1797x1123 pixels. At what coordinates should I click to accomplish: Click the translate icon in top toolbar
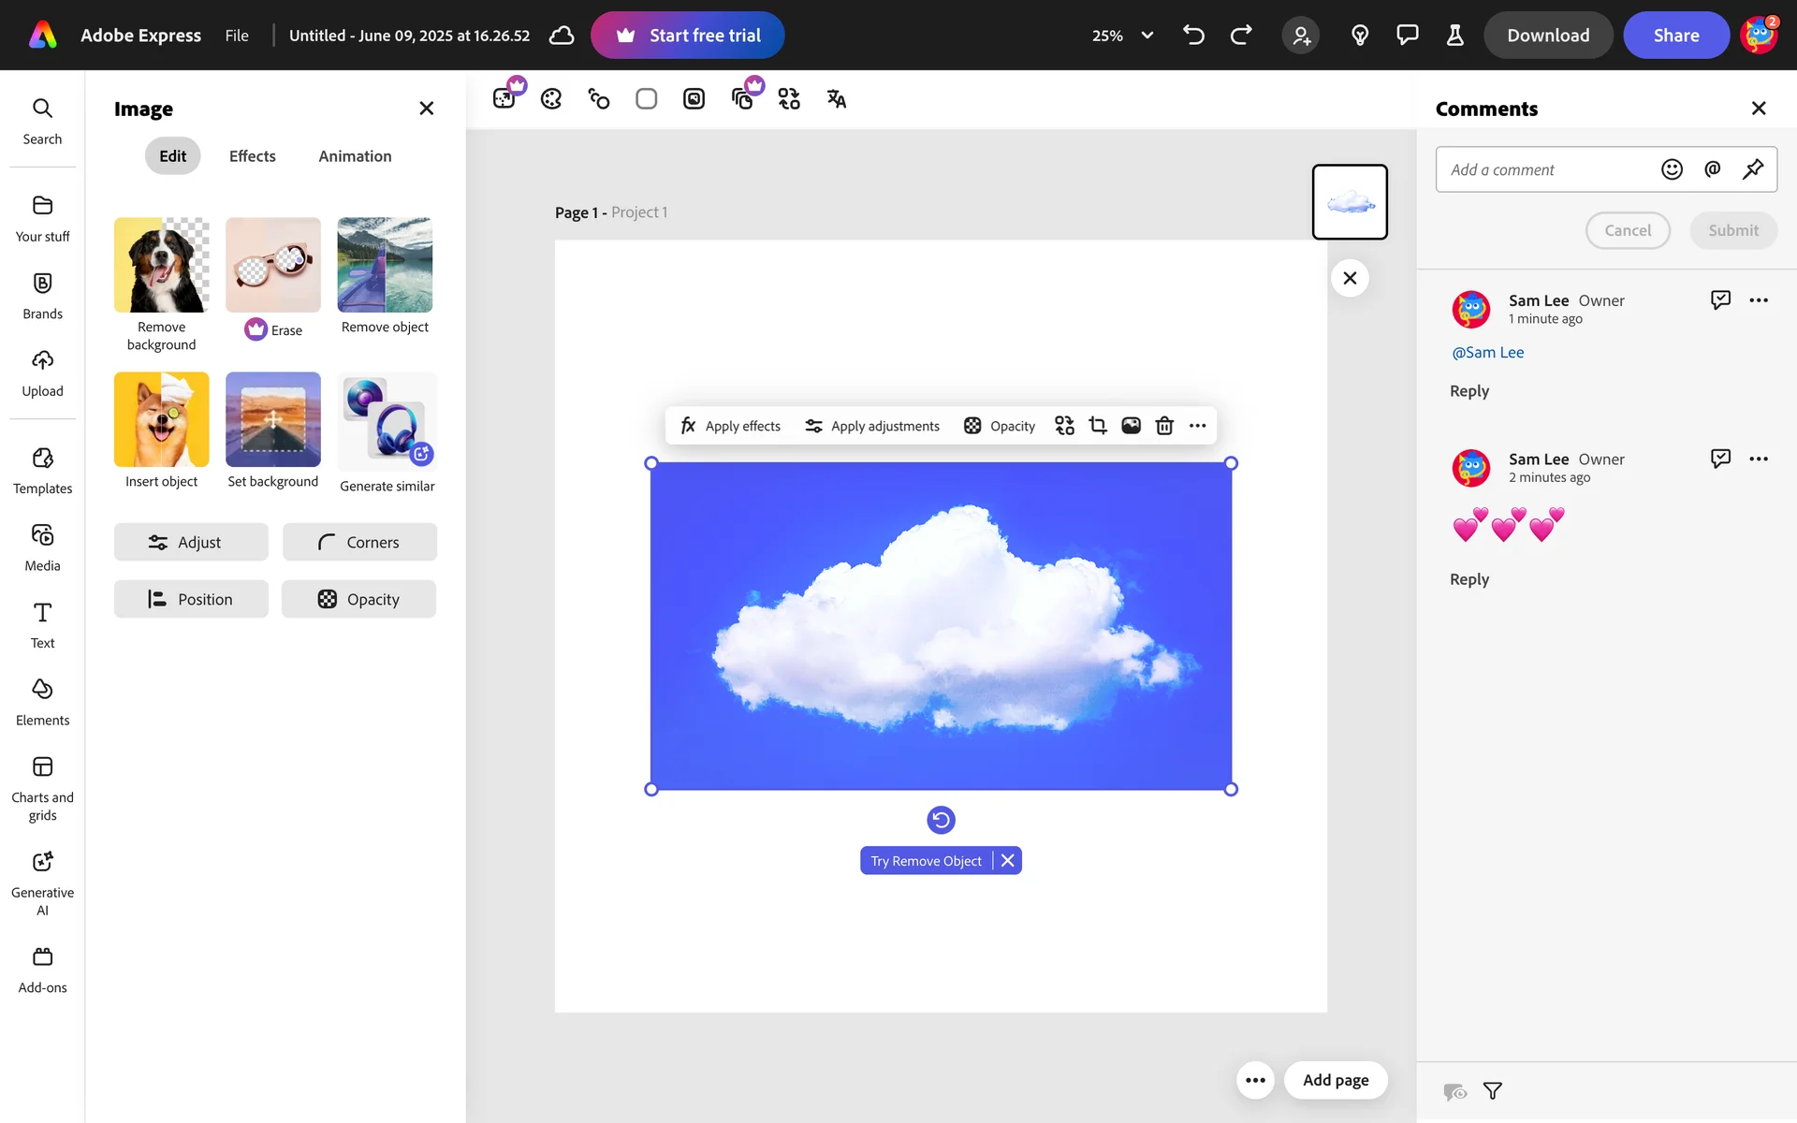click(x=836, y=99)
